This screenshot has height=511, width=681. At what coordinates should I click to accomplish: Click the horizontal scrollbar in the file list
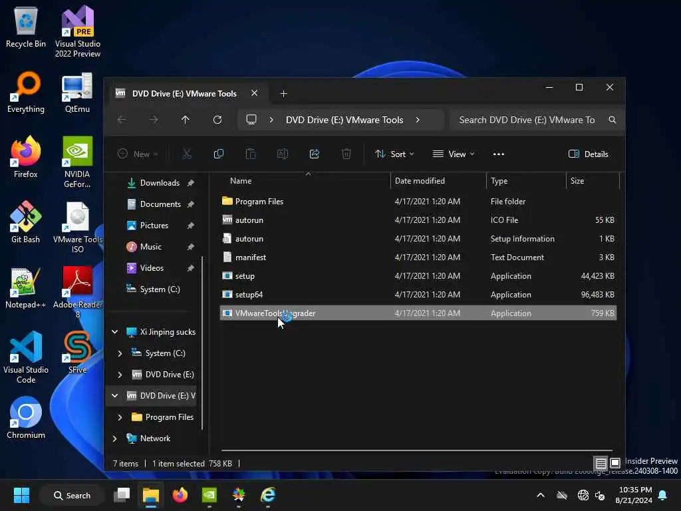pyautogui.click(x=417, y=450)
